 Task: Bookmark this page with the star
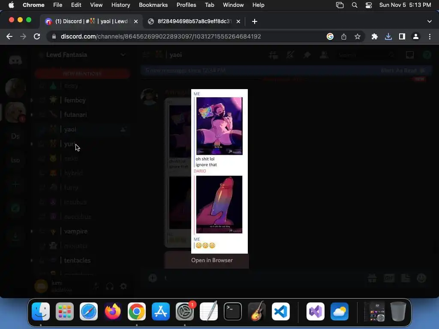[x=358, y=37]
